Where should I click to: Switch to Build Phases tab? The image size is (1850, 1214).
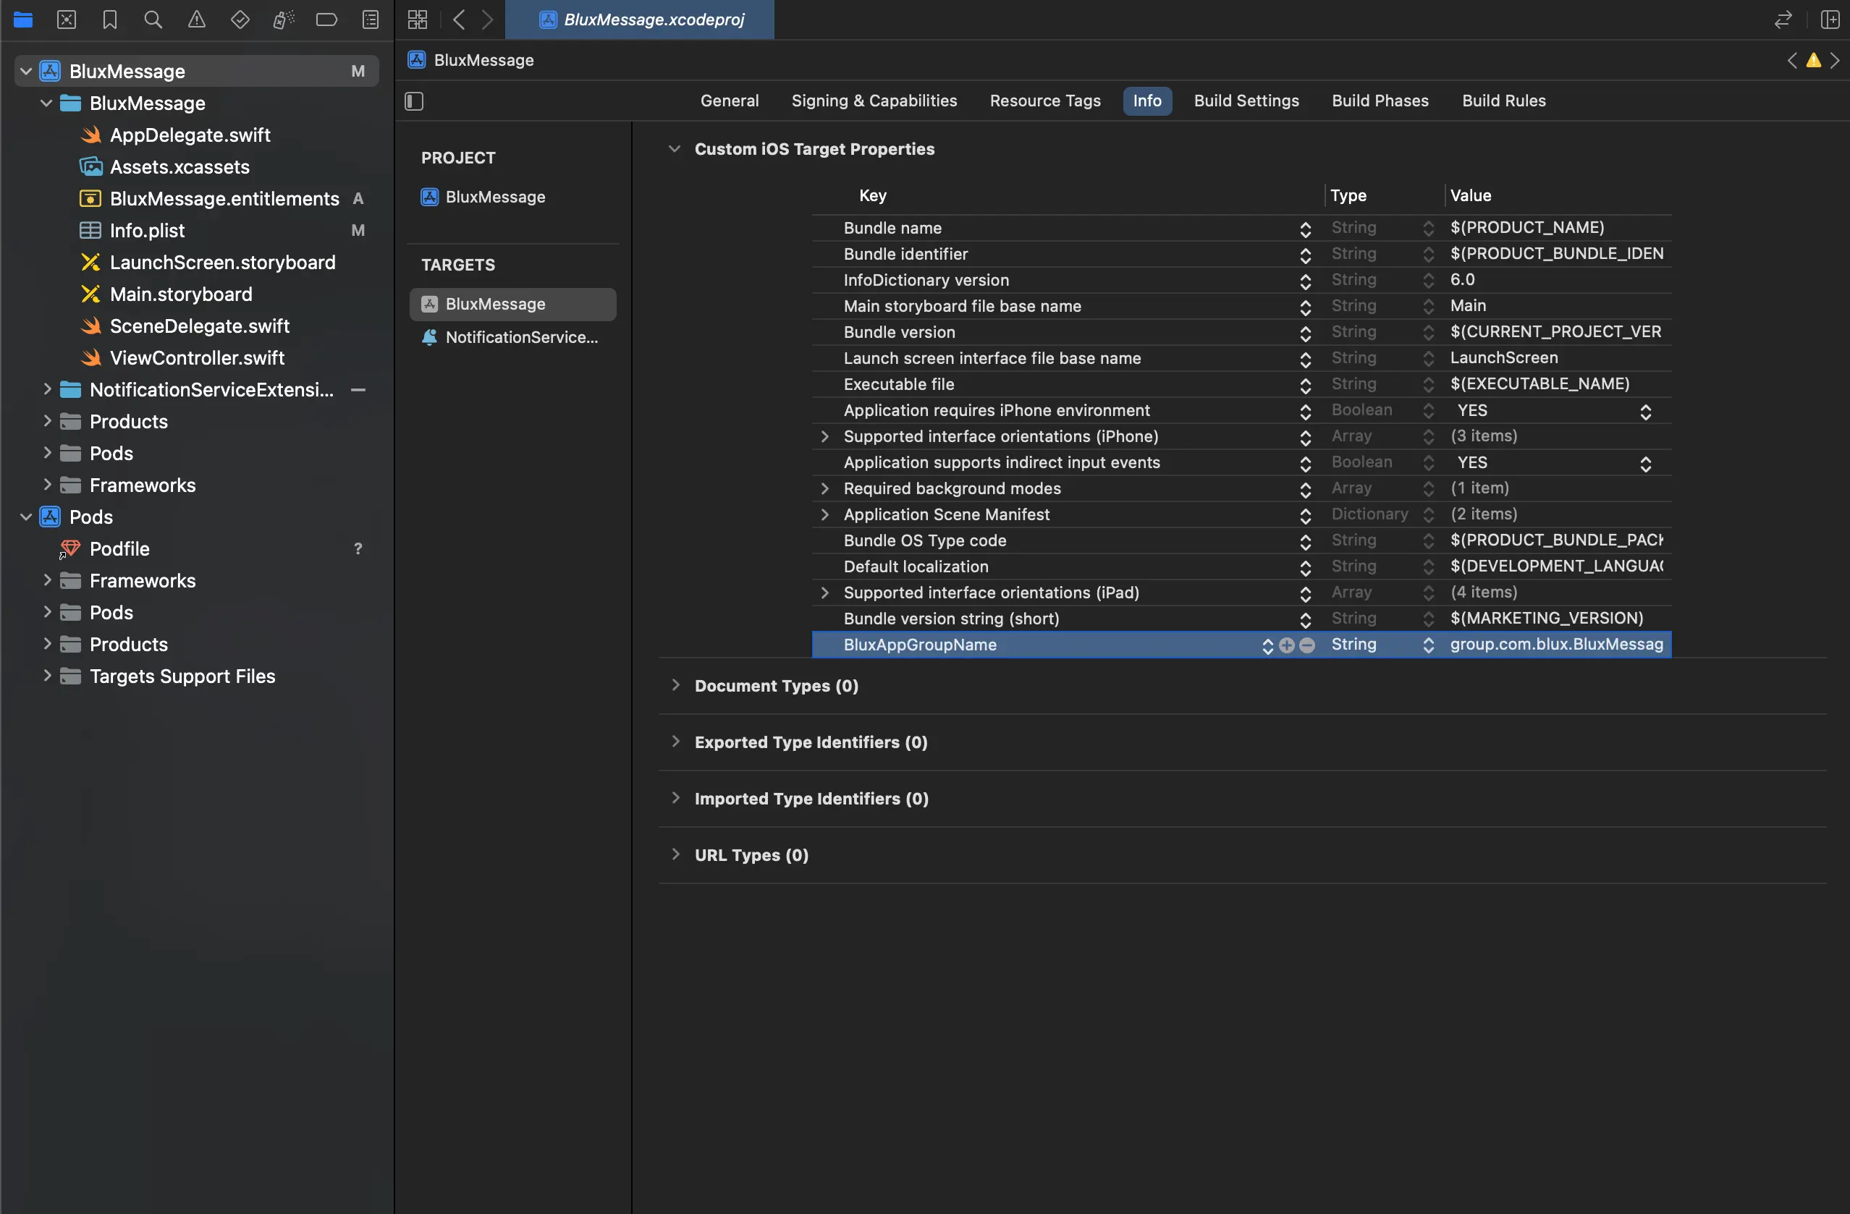coord(1380,101)
